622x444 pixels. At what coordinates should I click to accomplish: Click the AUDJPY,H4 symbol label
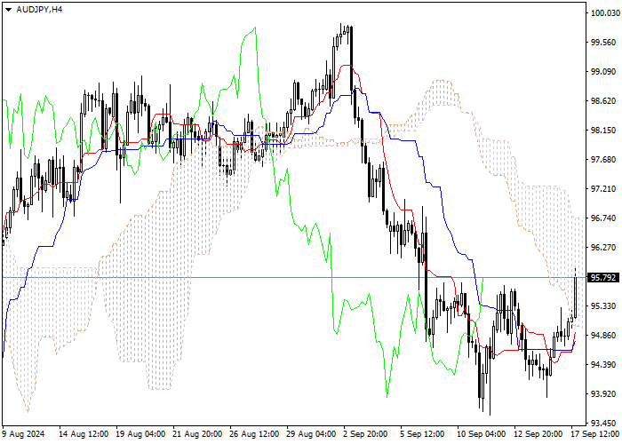tap(39, 10)
